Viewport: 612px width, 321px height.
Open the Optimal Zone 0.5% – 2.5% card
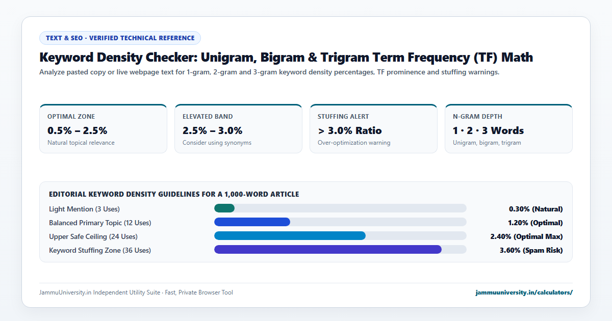(x=103, y=128)
